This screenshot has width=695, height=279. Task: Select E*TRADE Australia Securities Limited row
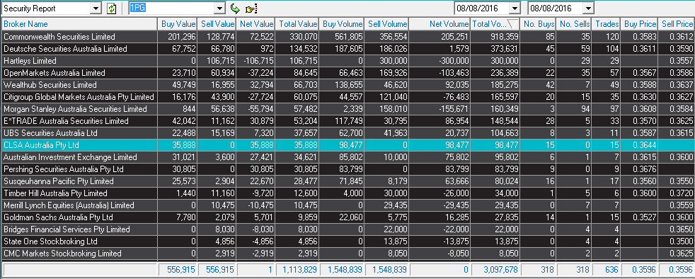tap(347, 121)
